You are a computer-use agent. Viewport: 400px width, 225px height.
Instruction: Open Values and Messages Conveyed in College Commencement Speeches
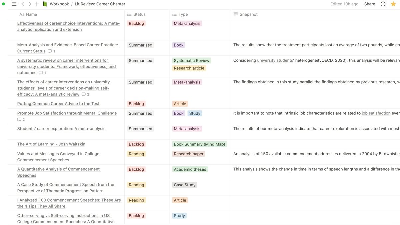coord(58,157)
